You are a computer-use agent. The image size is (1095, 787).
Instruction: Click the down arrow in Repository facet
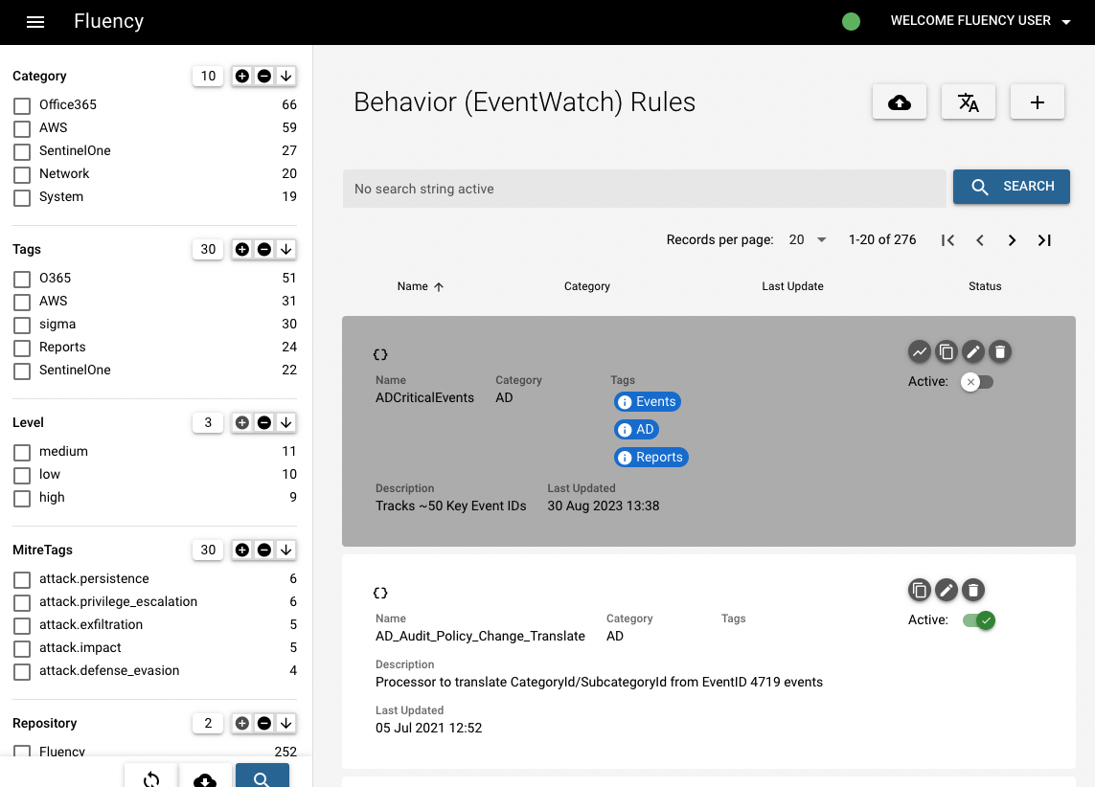285,724
